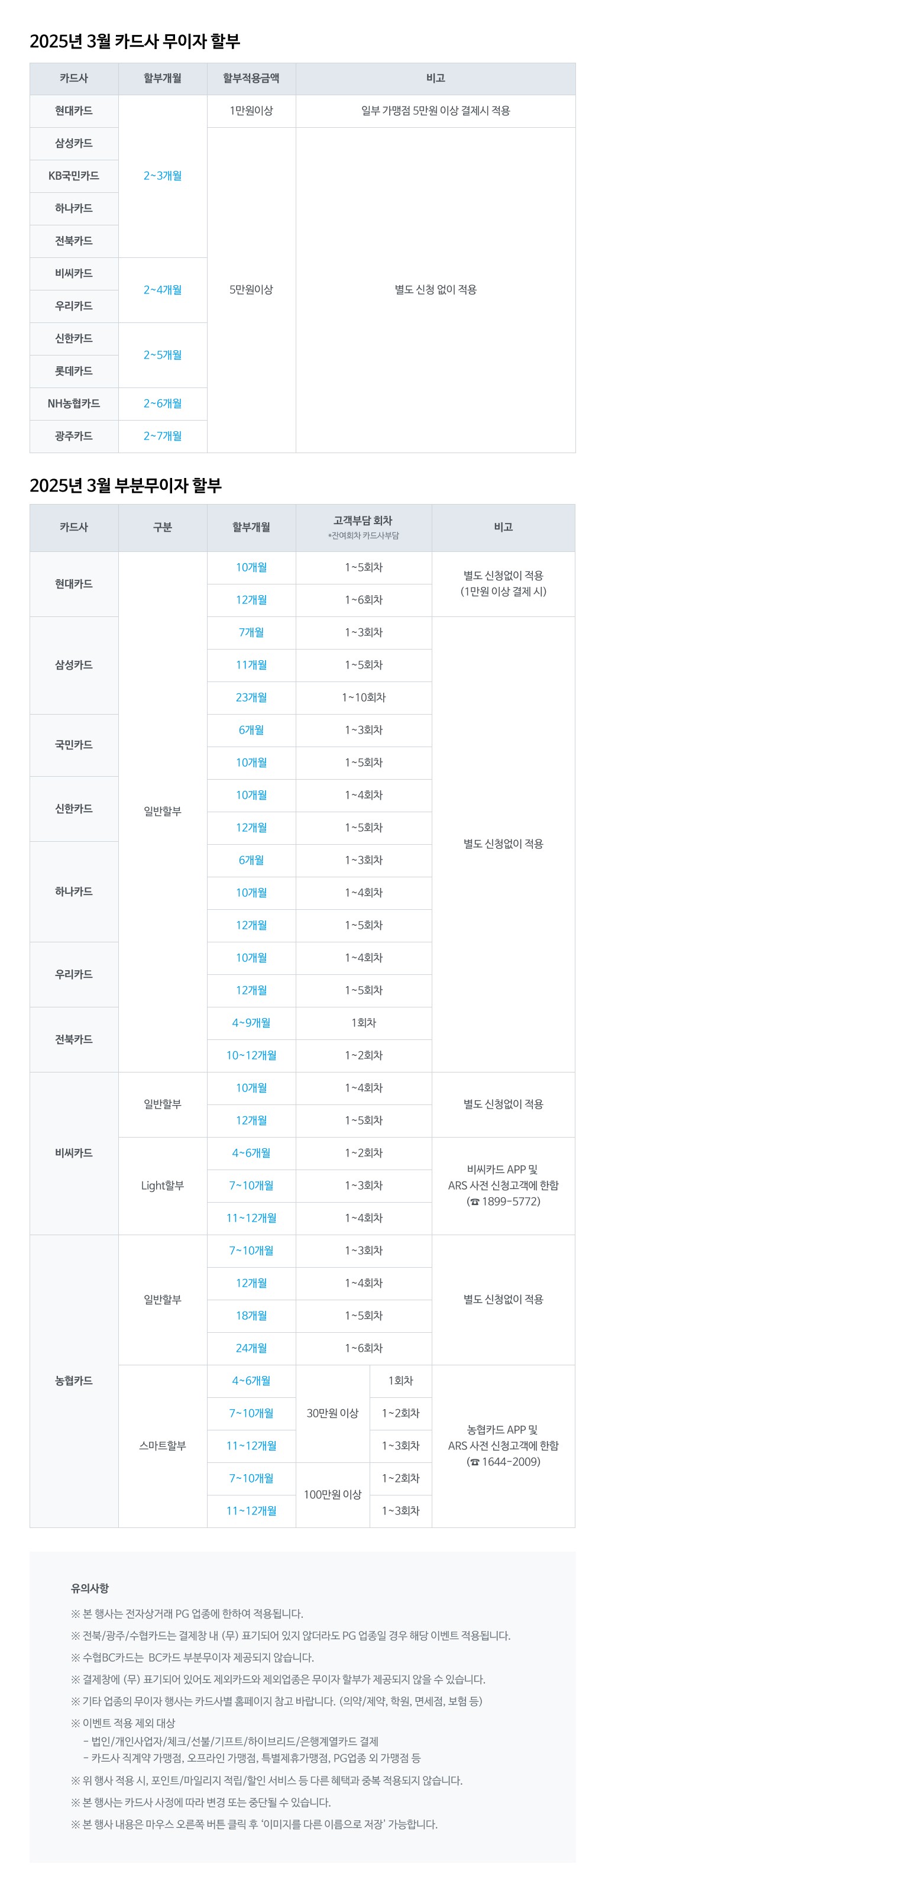The width and height of the screenshot is (919, 1893).
Task: Click the 유의사항 notice heading
Action: (90, 1587)
